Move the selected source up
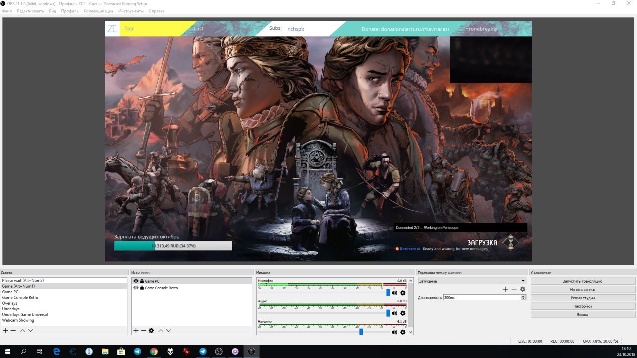The image size is (637, 358). click(161, 331)
